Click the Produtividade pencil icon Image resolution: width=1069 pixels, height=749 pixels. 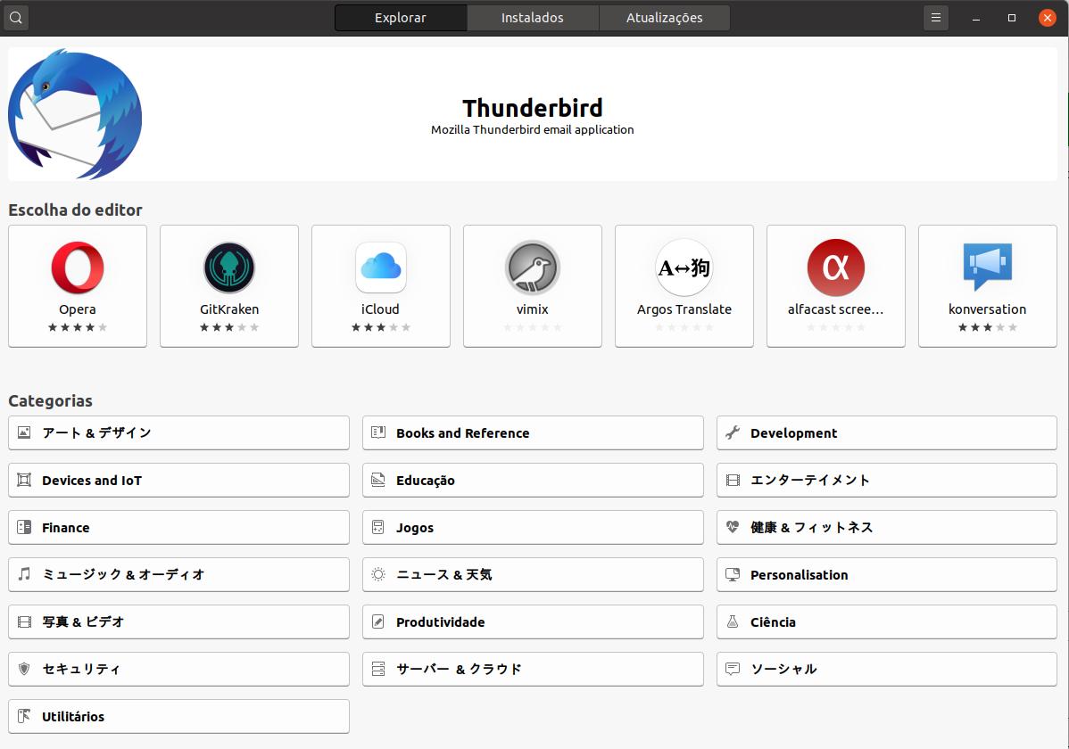pyautogui.click(x=378, y=621)
